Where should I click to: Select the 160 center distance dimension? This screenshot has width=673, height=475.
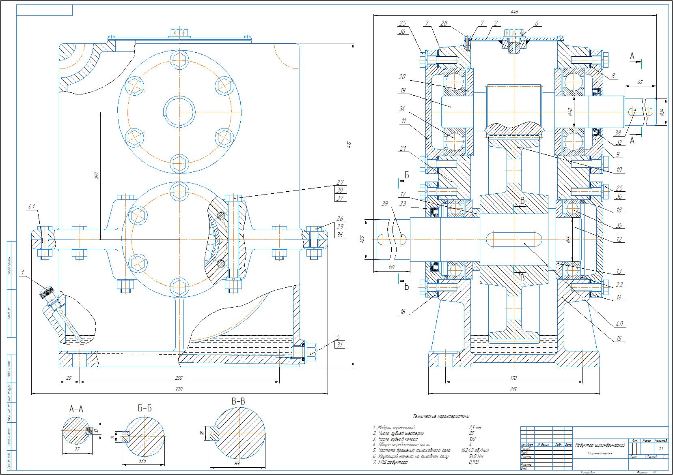[97, 175]
